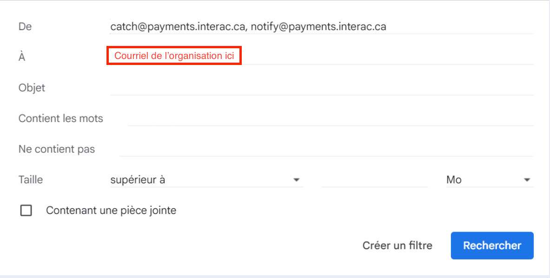Click the size value field before 'Mo'
This screenshot has width=550, height=278.
pos(374,180)
